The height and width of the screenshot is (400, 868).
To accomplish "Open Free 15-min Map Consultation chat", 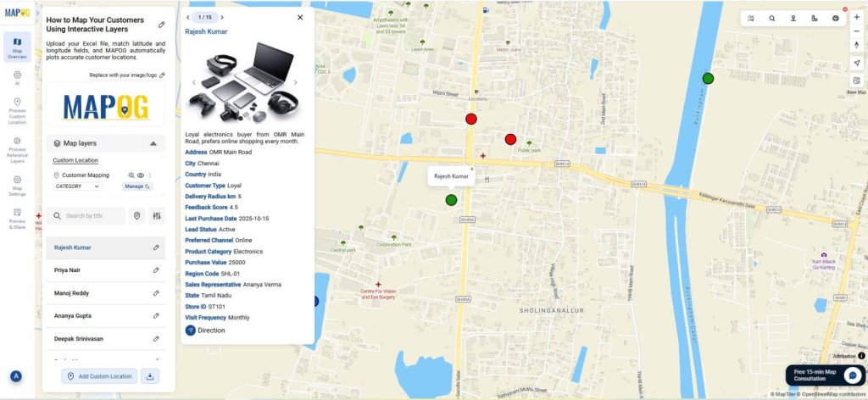I will point(825,375).
